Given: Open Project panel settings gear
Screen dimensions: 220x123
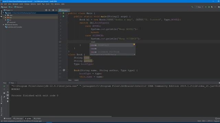Looking at the screenshot, I should [53, 10].
